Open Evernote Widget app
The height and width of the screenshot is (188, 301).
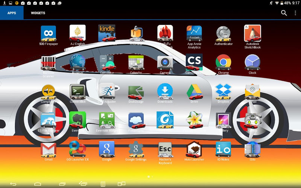coord(107,120)
